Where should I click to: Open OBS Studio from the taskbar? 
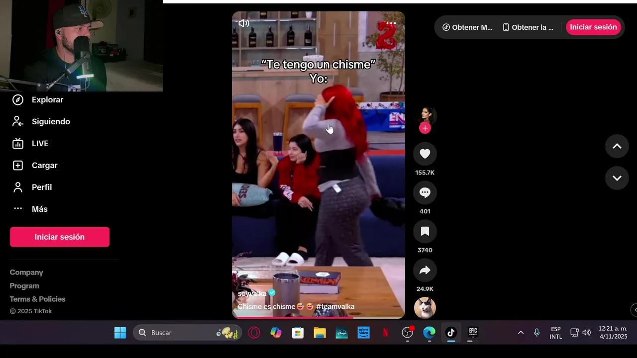pos(408,333)
